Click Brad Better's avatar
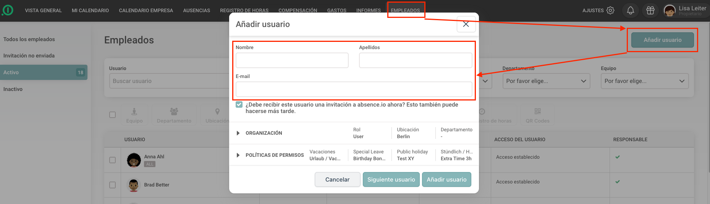710x204 pixels. tap(134, 185)
